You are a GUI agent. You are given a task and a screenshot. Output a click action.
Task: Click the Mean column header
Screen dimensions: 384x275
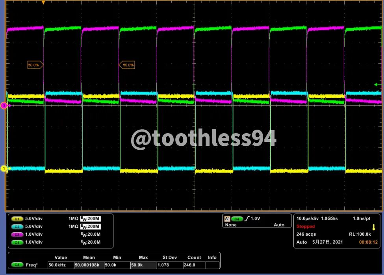(x=89, y=257)
